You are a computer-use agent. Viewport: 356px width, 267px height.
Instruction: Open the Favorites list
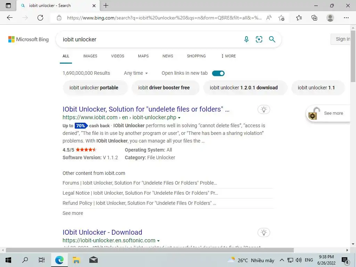coord(299,18)
